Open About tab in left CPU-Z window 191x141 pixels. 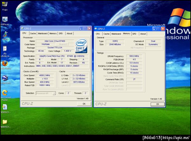[x=69, y=33]
